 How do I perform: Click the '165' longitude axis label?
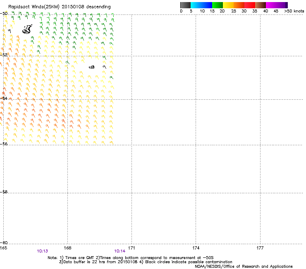click(x=3, y=248)
